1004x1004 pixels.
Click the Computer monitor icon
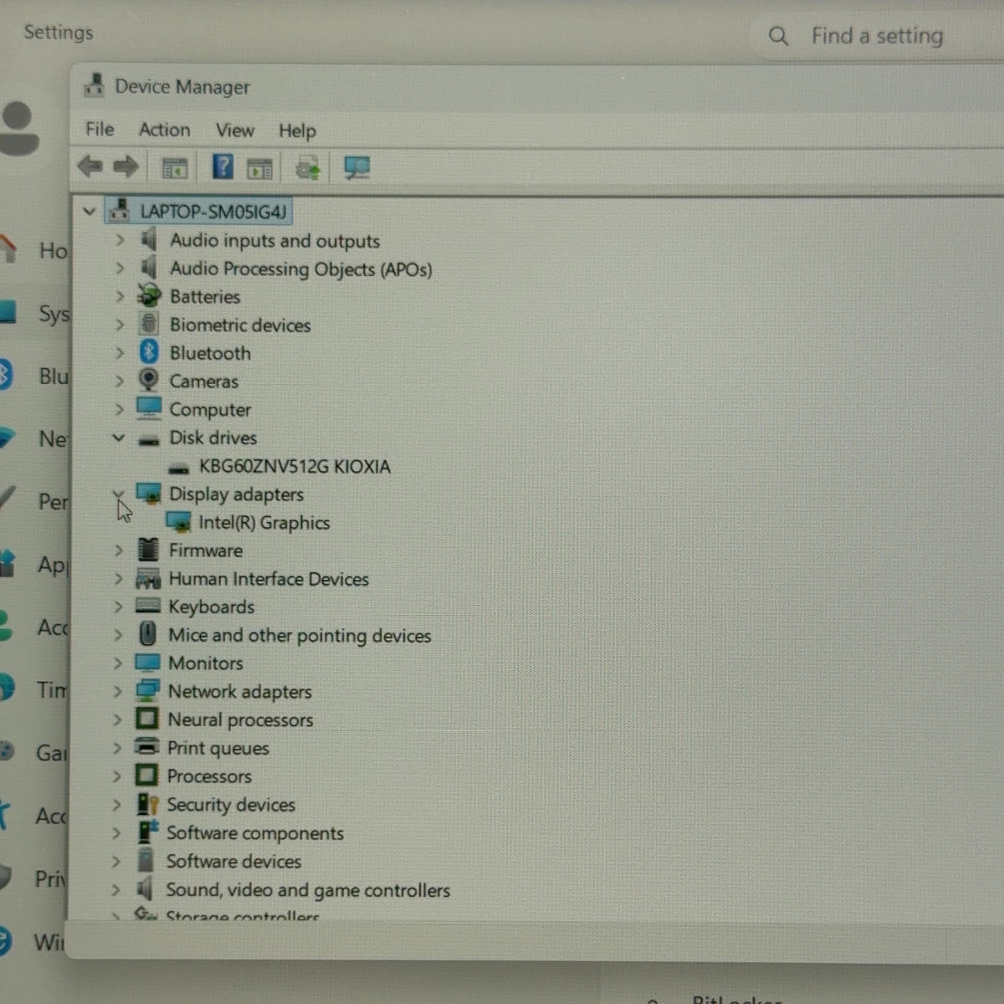click(x=149, y=407)
